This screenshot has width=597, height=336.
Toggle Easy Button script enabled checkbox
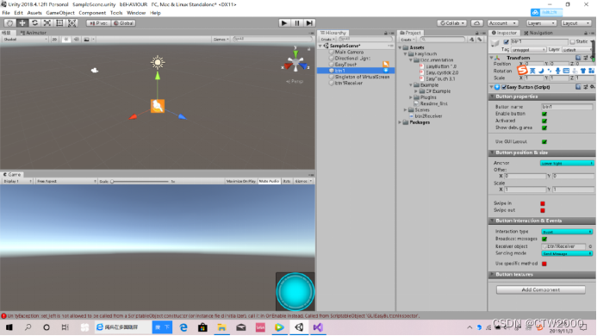(504, 87)
